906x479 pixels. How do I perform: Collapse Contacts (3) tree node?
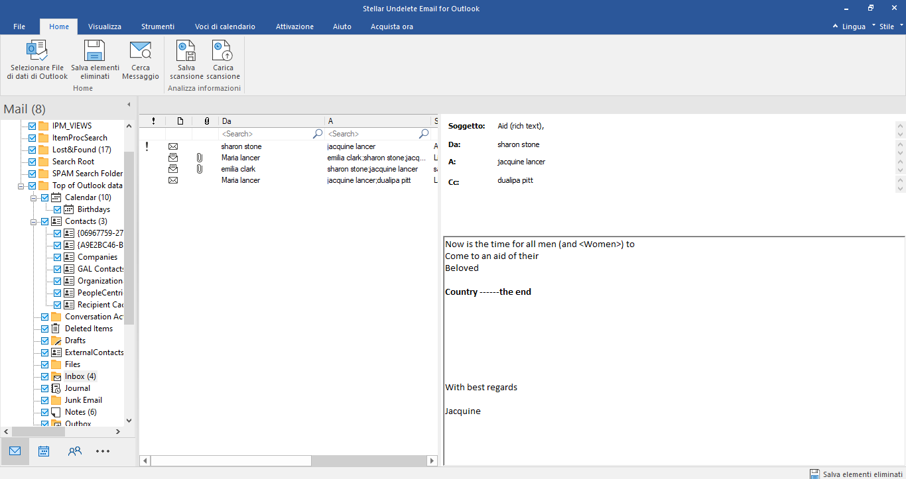34,221
